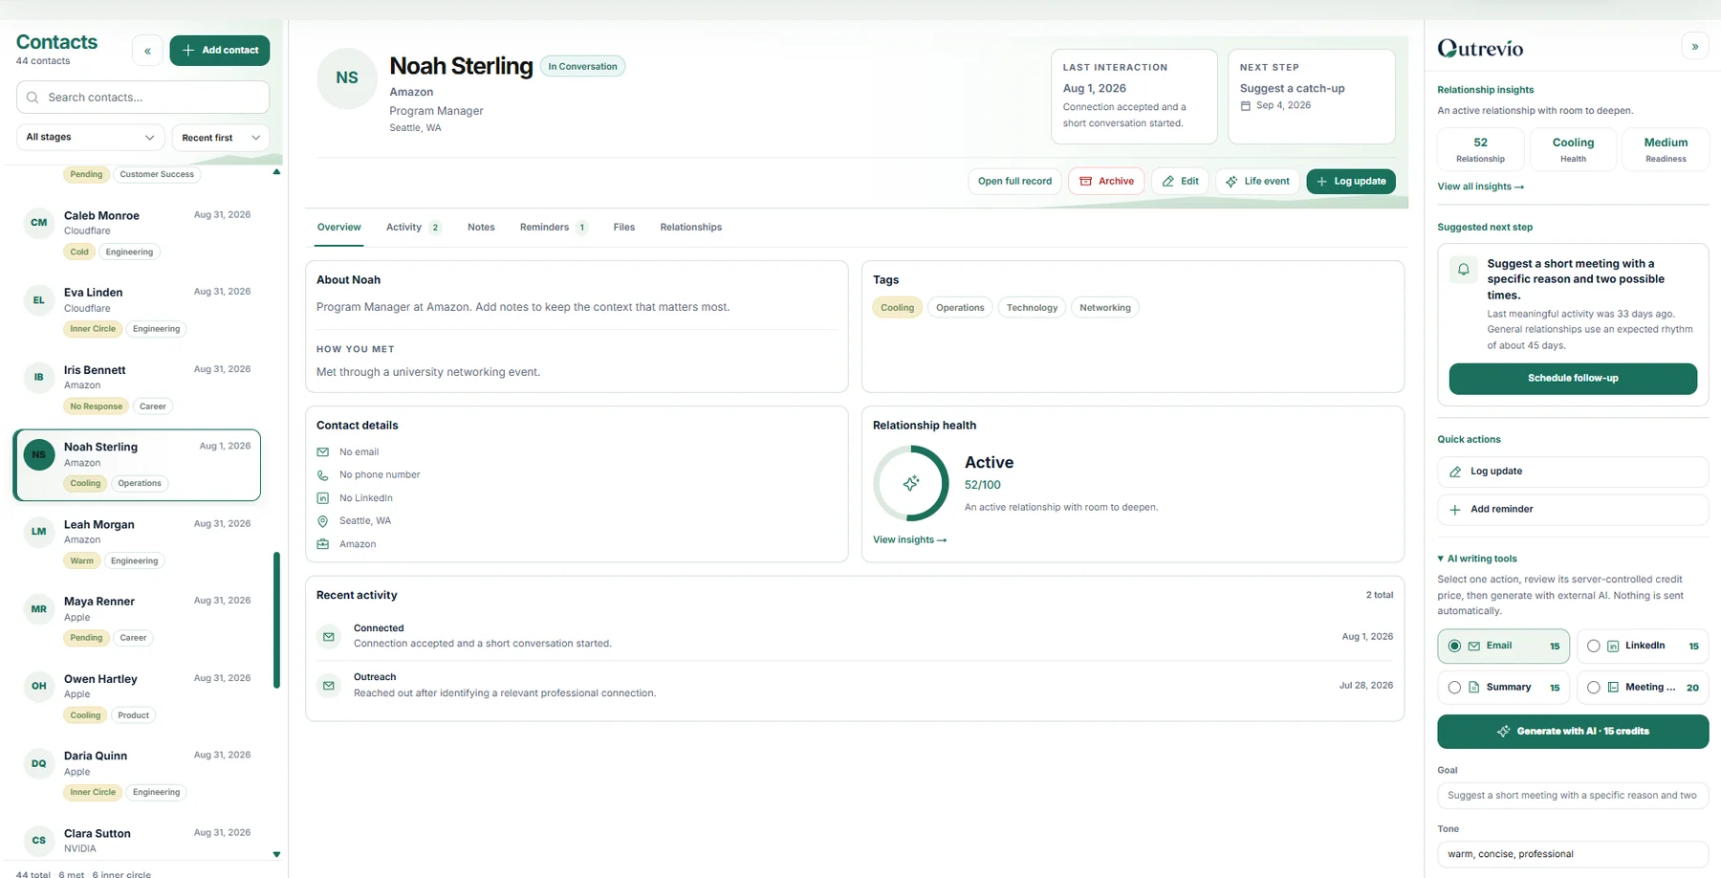Click the Schedule follow-up button
This screenshot has height=878, width=1721.
(x=1573, y=379)
